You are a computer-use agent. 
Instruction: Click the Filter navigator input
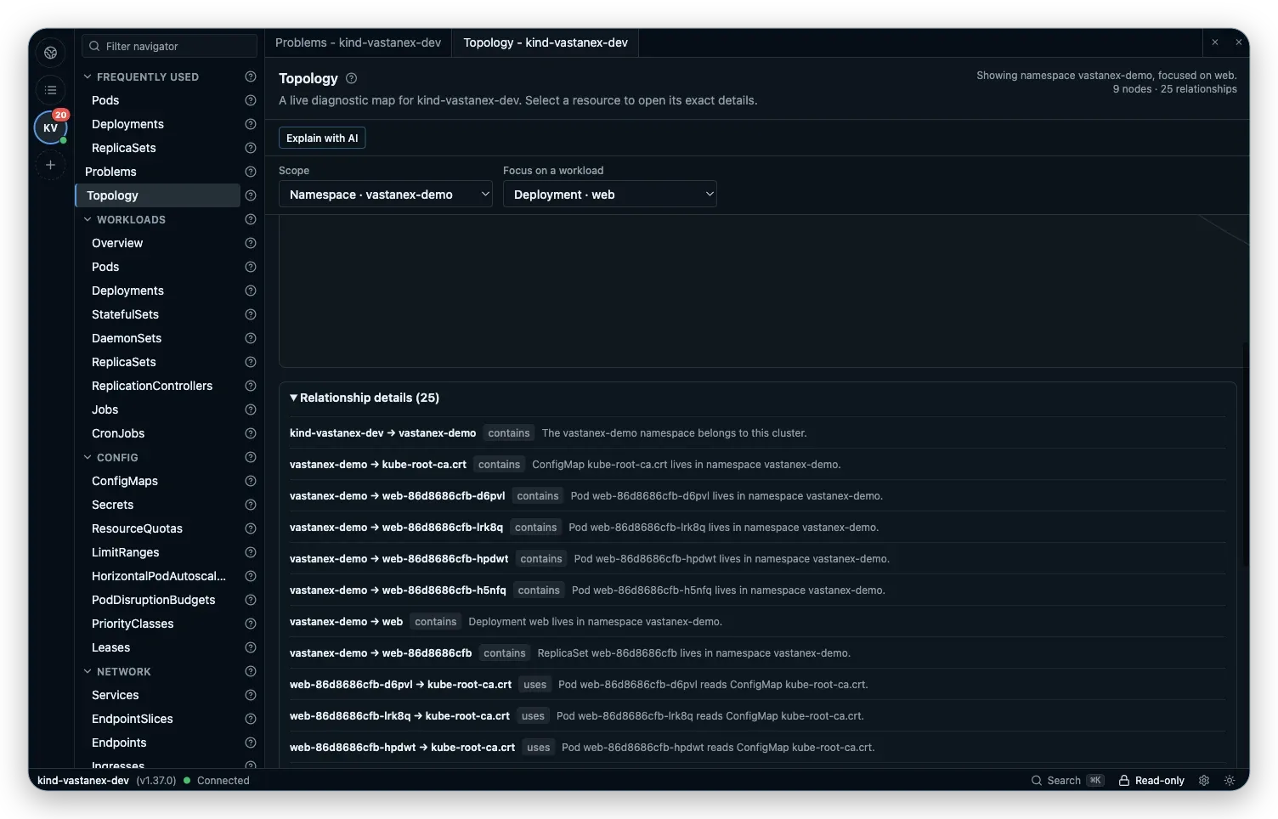[x=169, y=46]
